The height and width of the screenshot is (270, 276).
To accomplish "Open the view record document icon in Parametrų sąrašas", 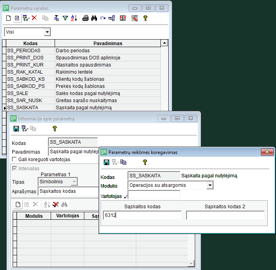I will click(17, 18).
